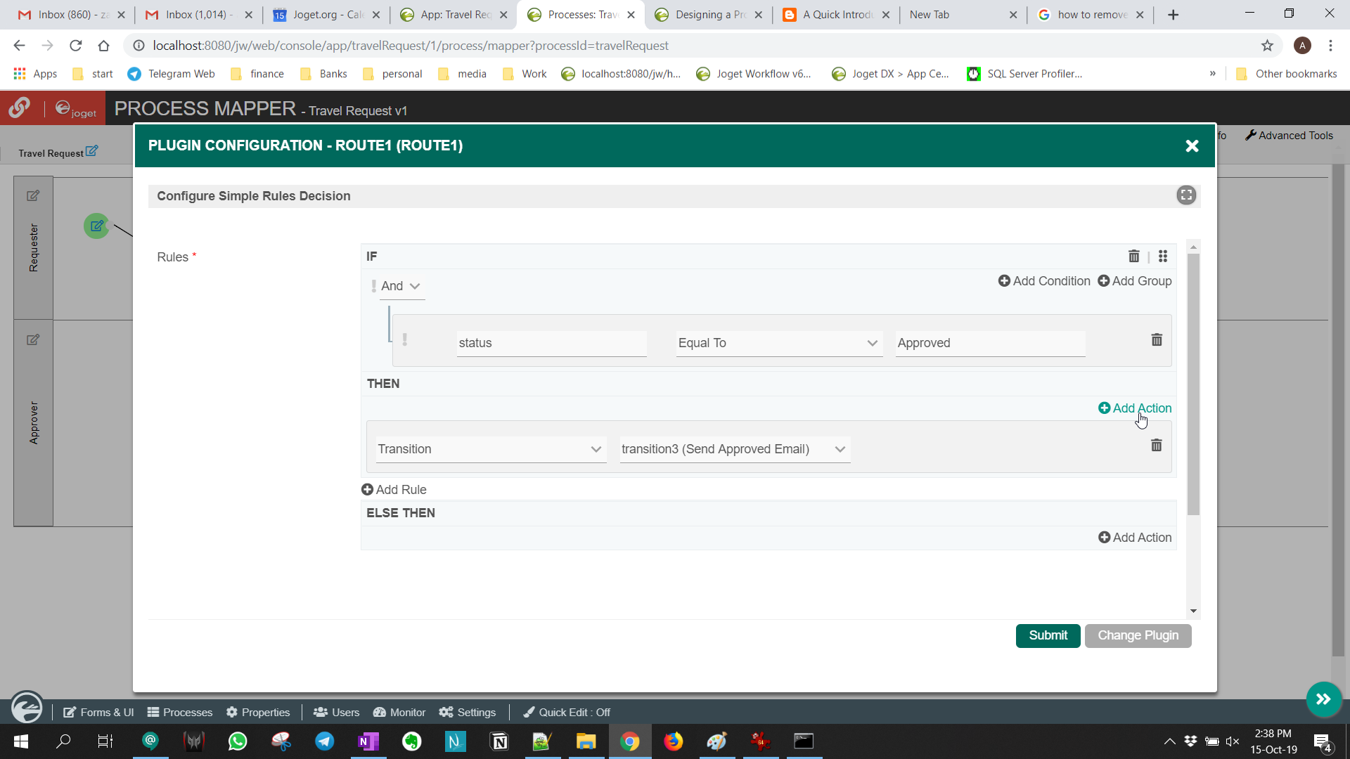Screen dimensions: 1350x759
Task: Open the And/Or operator dropdown
Action: (401, 286)
